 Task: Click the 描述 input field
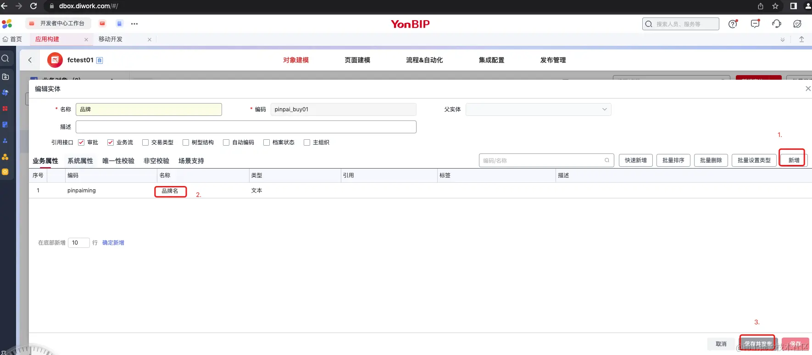click(x=246, y=127)
